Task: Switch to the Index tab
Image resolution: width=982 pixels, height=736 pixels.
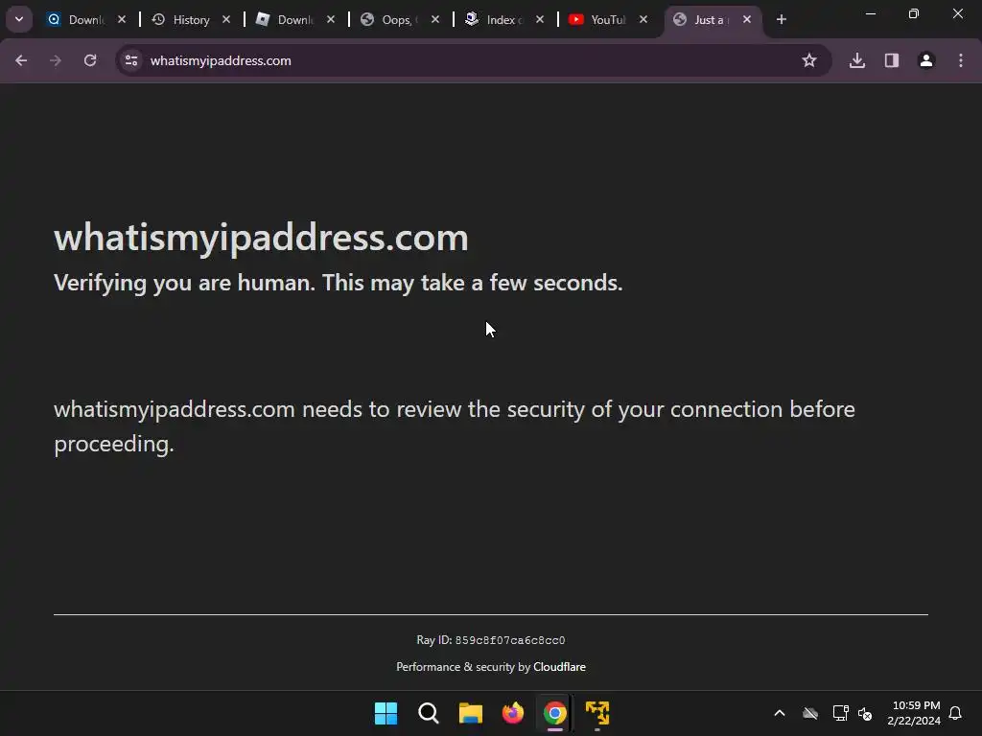Action: tap(503, 20)
